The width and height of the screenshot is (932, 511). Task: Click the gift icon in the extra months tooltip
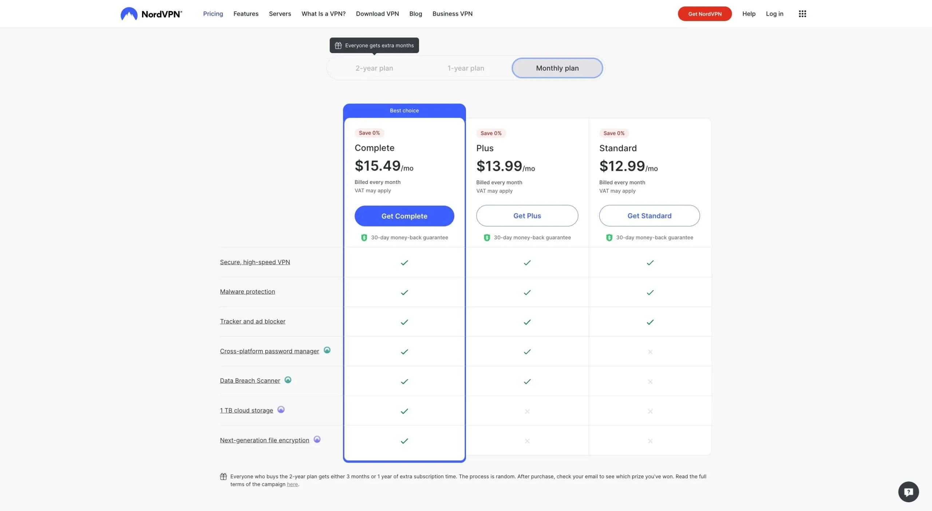click(x=338, y=46)
